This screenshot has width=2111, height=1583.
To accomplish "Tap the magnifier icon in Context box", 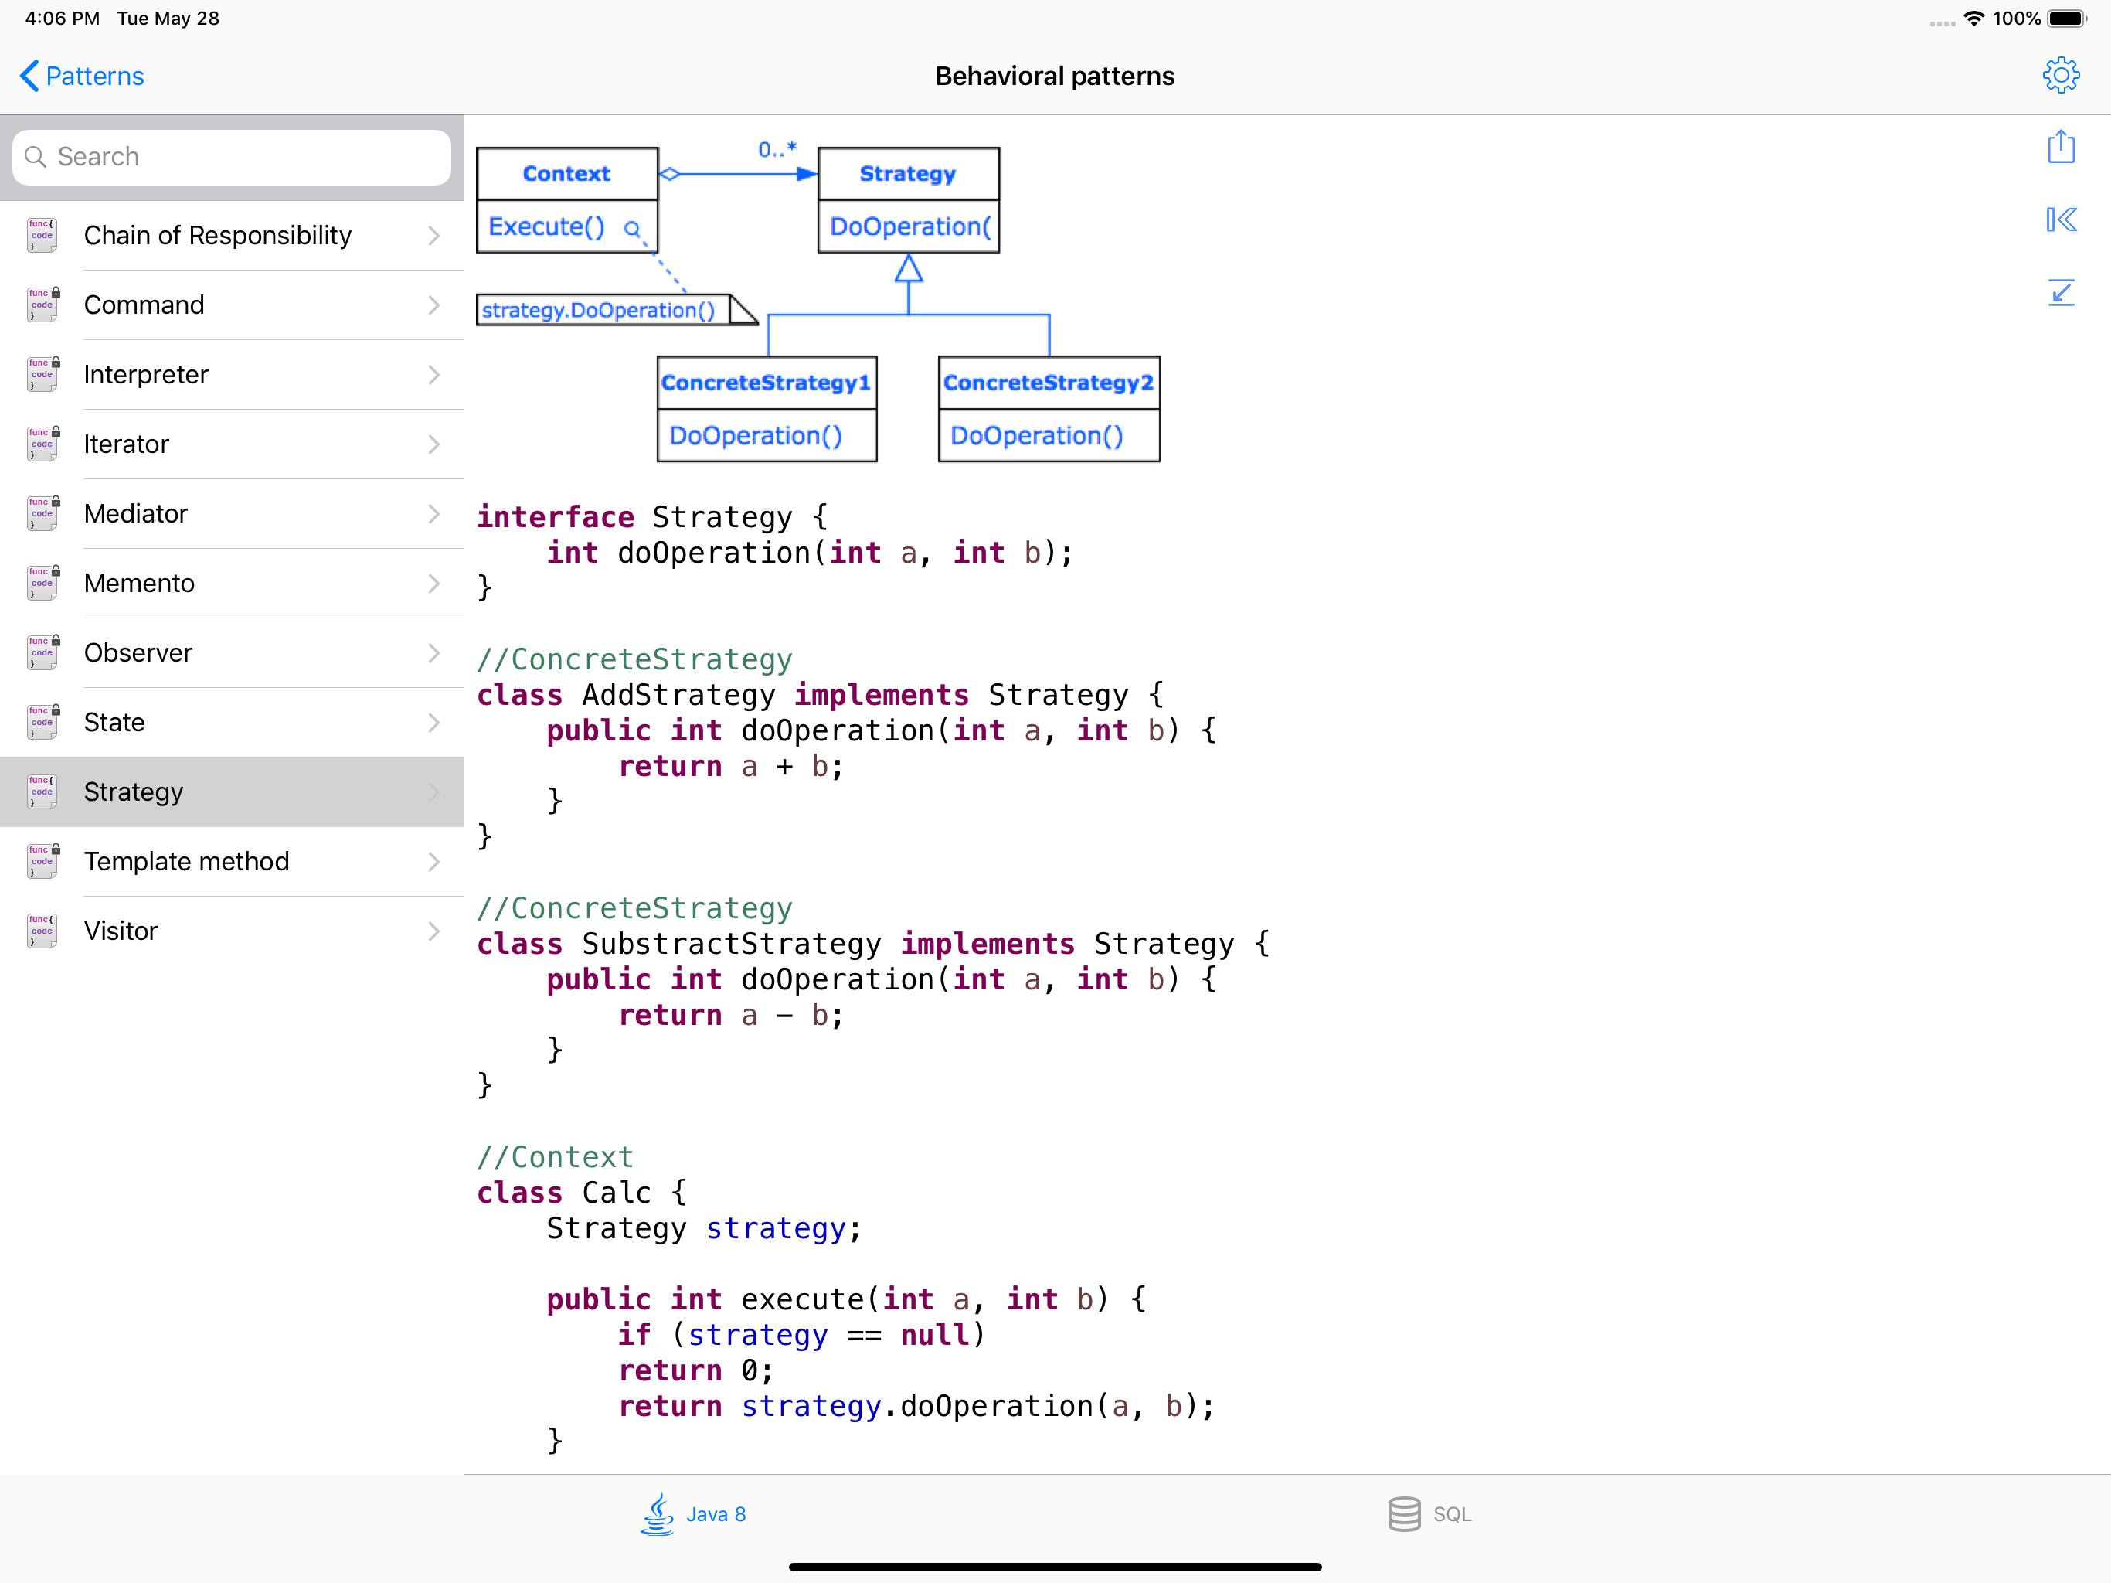I will tap(632, 229).
